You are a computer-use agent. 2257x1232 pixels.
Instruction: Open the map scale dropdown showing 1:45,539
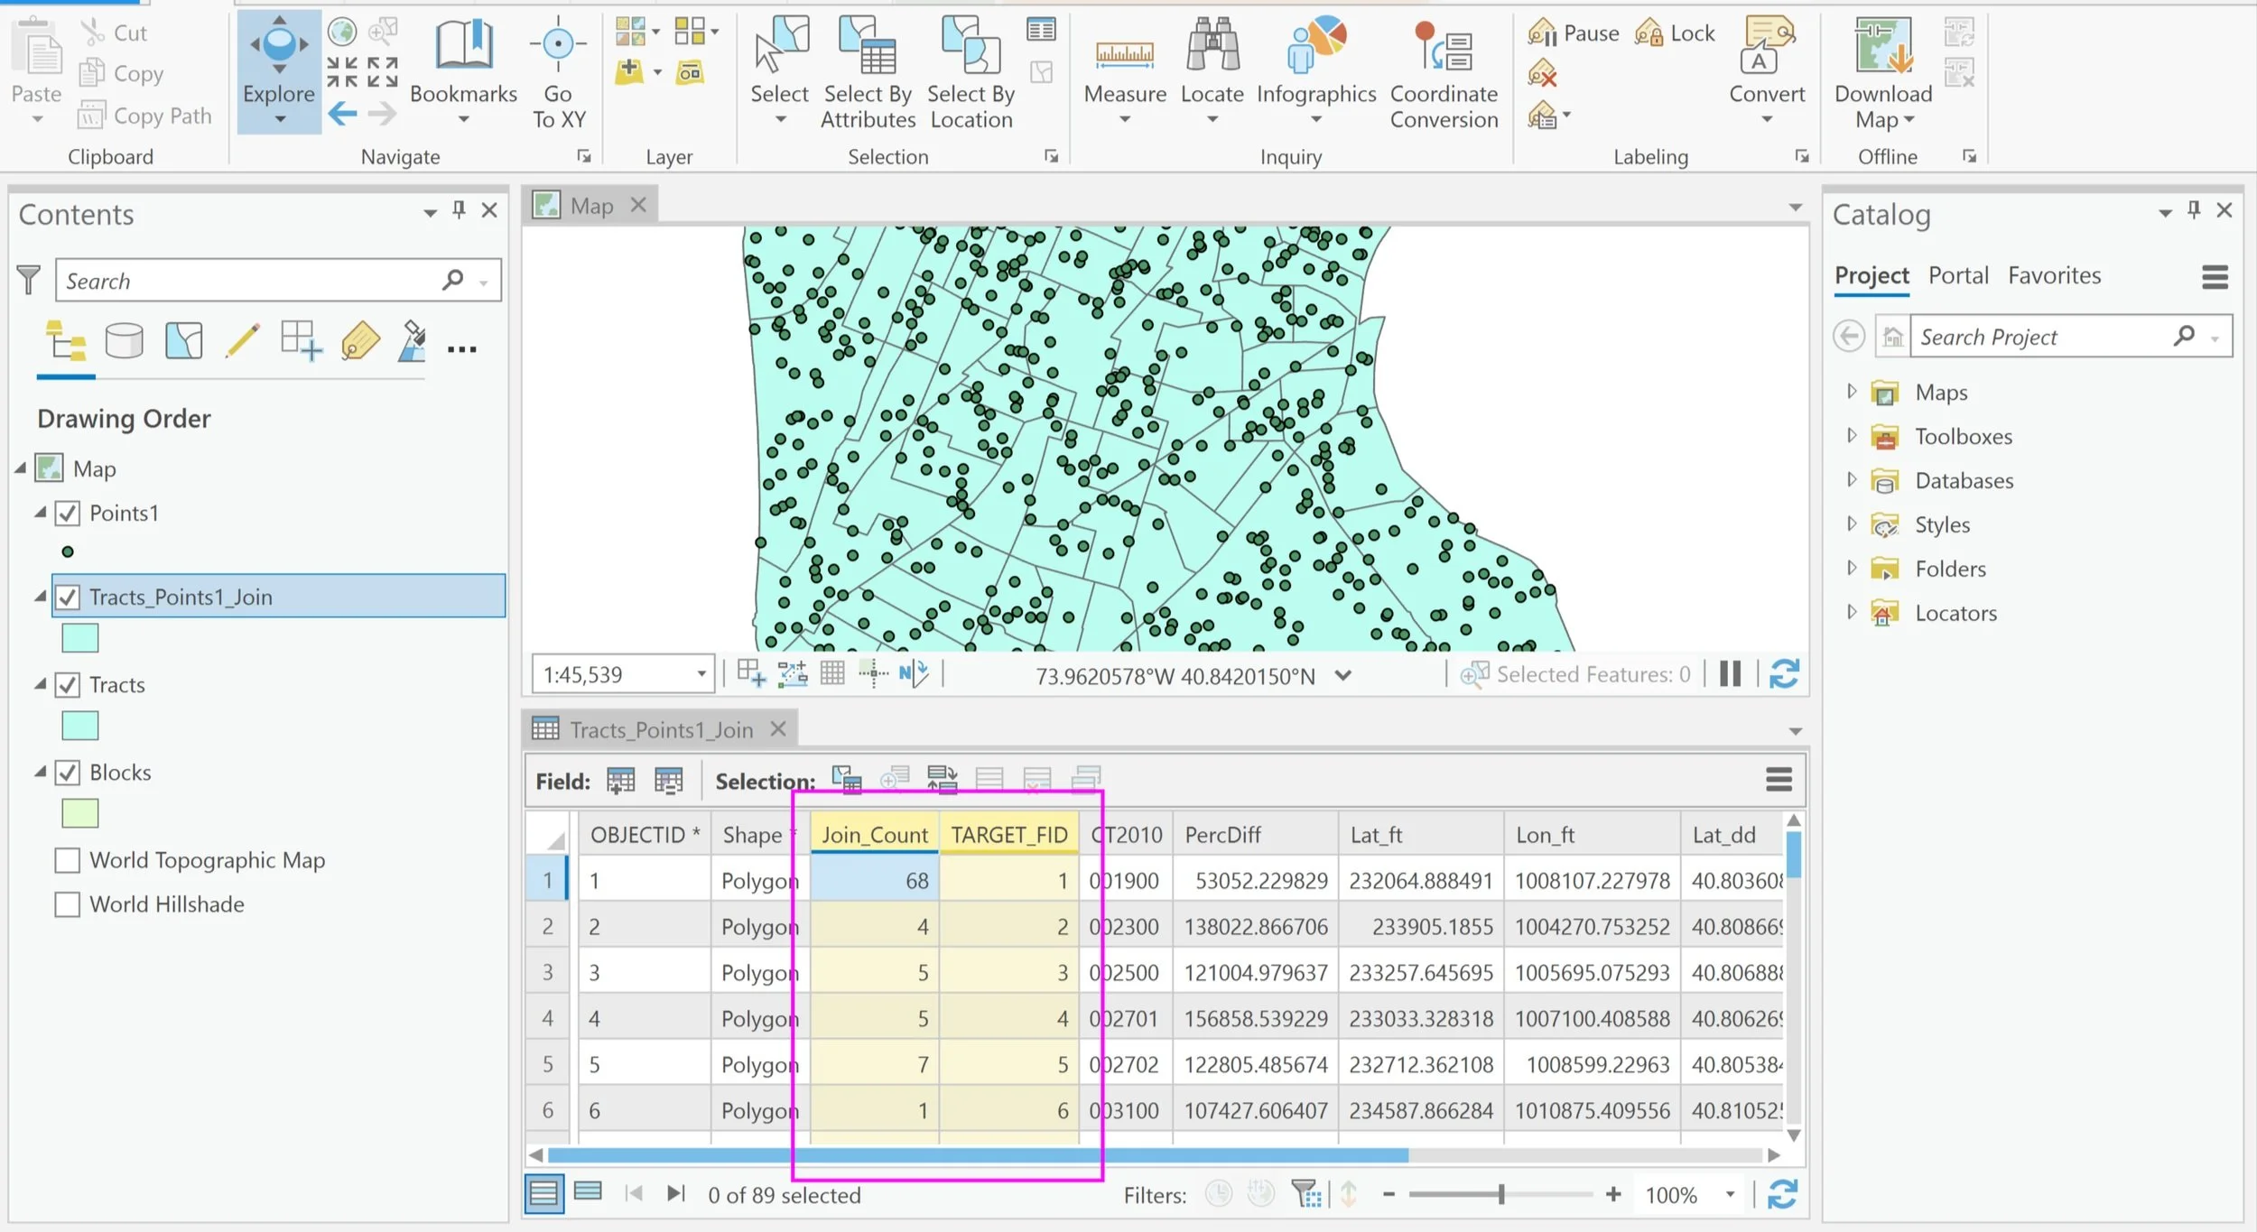(701, 673)
